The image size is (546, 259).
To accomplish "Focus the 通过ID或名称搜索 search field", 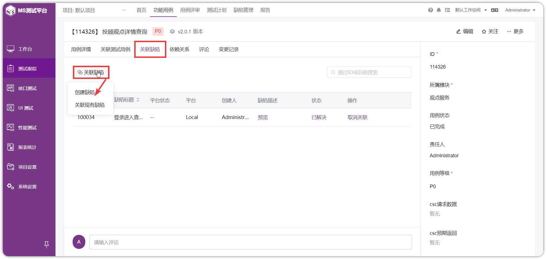I will (x=369, y=72).
